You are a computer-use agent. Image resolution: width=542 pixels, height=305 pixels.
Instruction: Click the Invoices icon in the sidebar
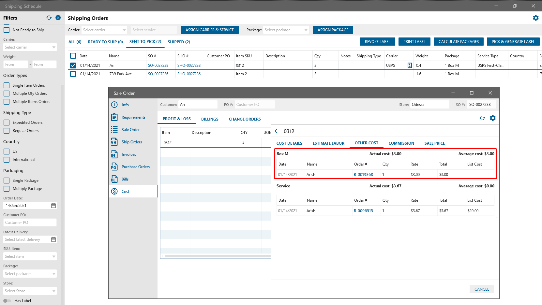pos(114,154)
